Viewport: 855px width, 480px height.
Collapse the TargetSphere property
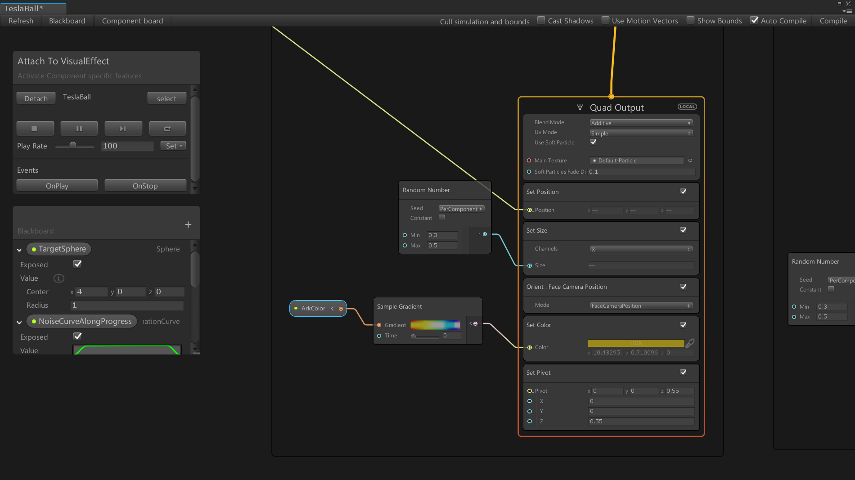point(19,250)
